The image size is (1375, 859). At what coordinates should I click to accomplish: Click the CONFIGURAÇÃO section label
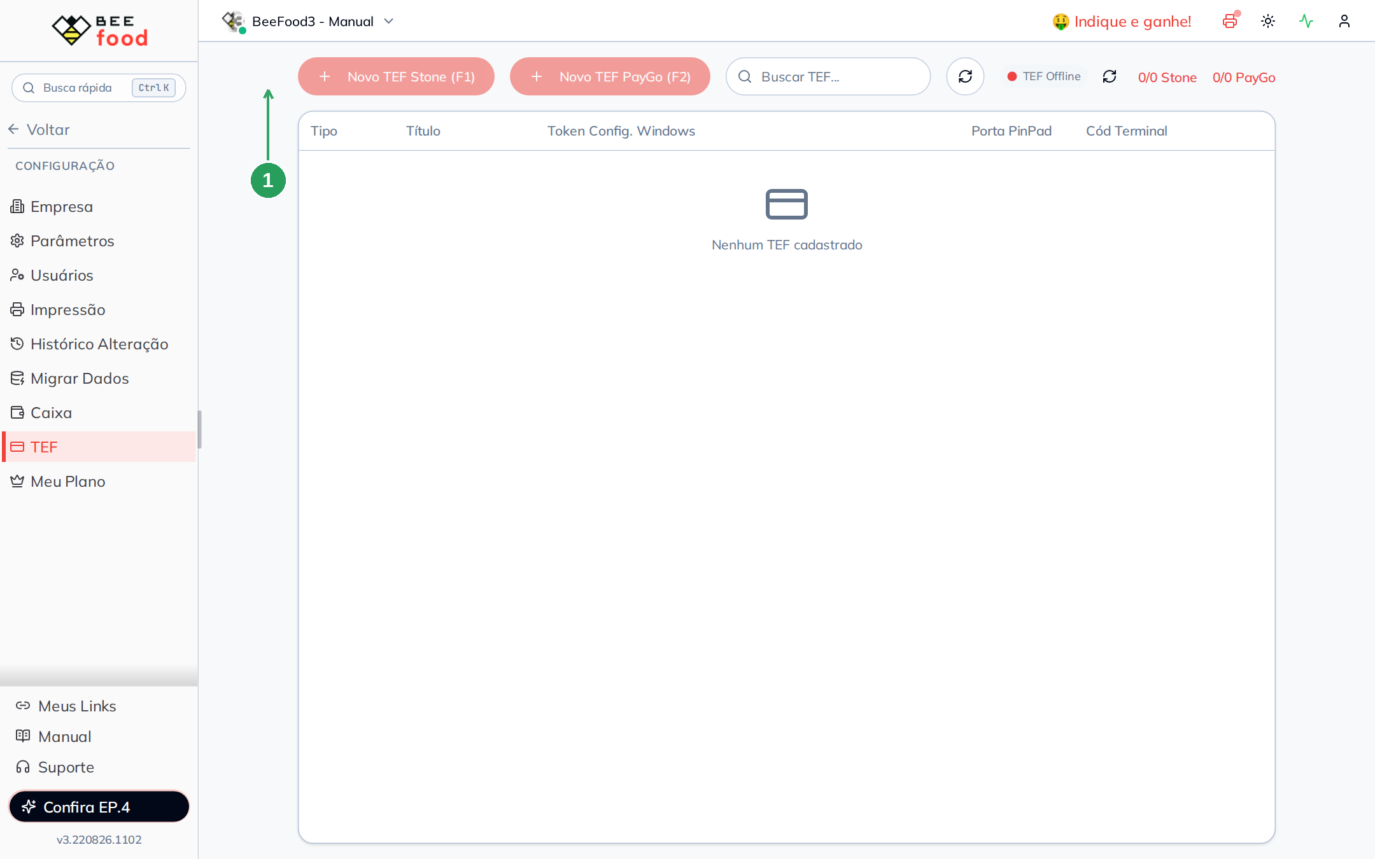click(65, 166)
